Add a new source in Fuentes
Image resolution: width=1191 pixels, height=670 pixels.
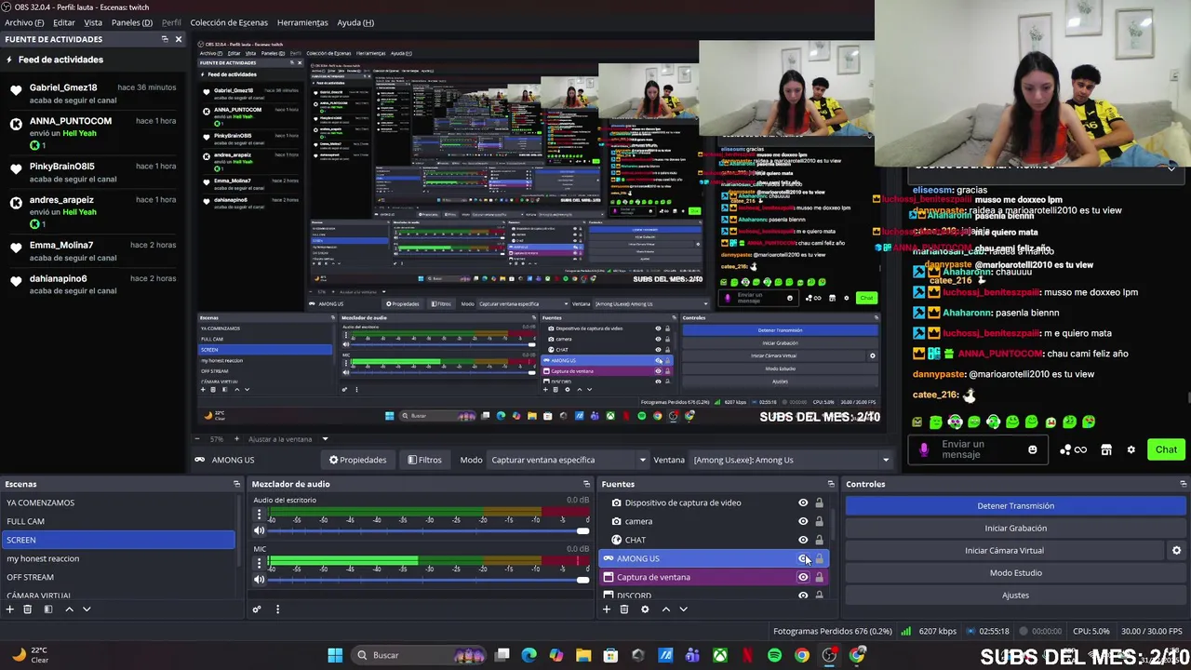pyautogui.click(x=607, y=610)
